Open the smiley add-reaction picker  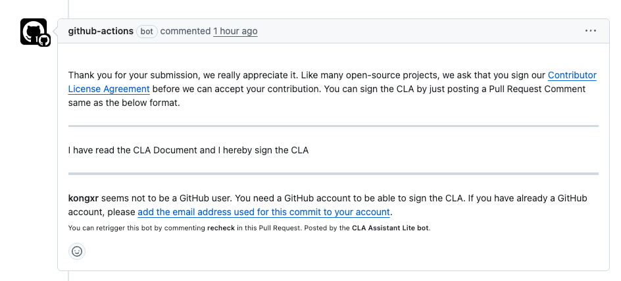pos(77,251)
